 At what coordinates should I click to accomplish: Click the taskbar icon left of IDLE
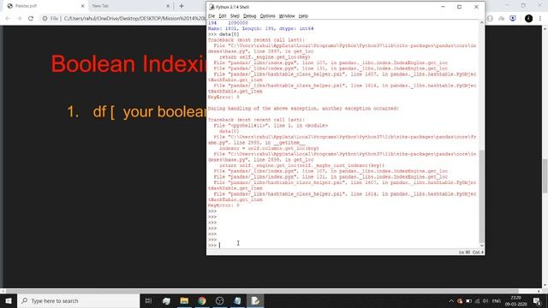pyautogui.click(x=237, y=300)
